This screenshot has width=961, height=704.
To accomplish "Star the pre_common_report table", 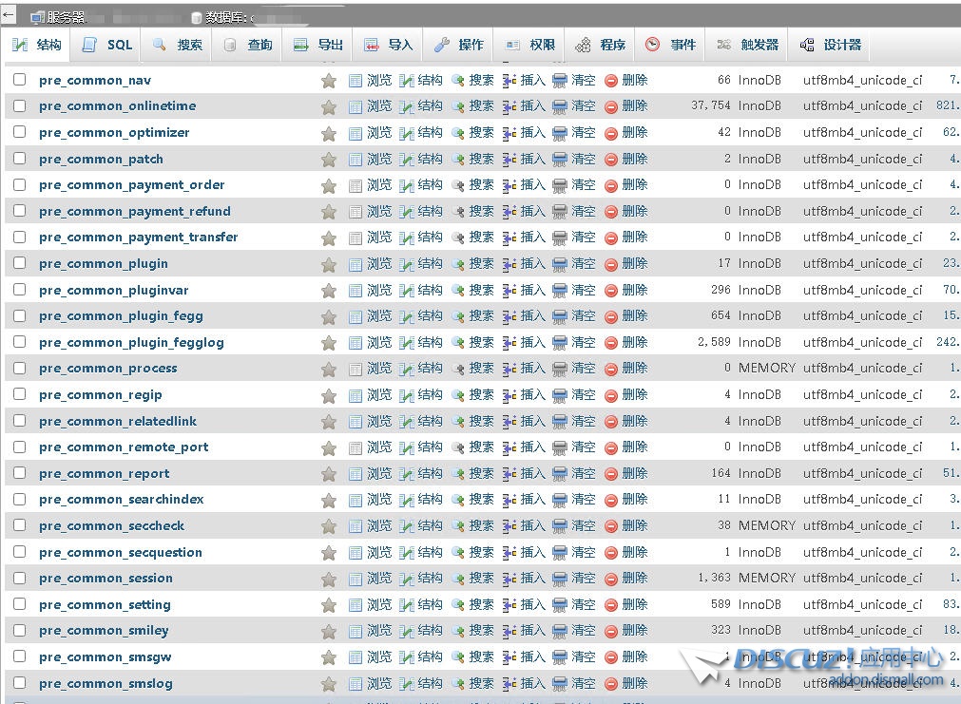I will [329, 474].
